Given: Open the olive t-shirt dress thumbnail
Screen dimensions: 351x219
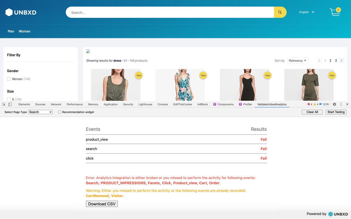Looking at the screenshot, I should pos(309,85).
